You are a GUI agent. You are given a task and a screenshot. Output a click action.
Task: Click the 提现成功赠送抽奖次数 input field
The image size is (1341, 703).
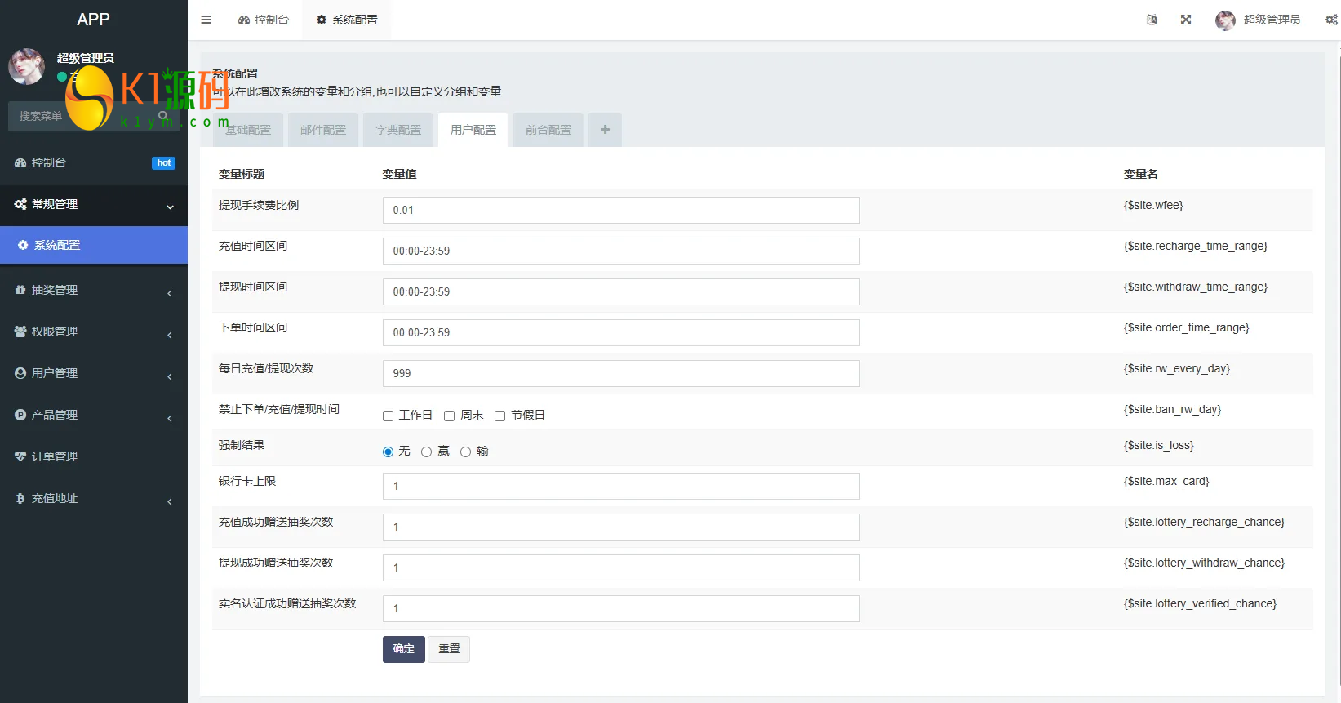point(621,567)
